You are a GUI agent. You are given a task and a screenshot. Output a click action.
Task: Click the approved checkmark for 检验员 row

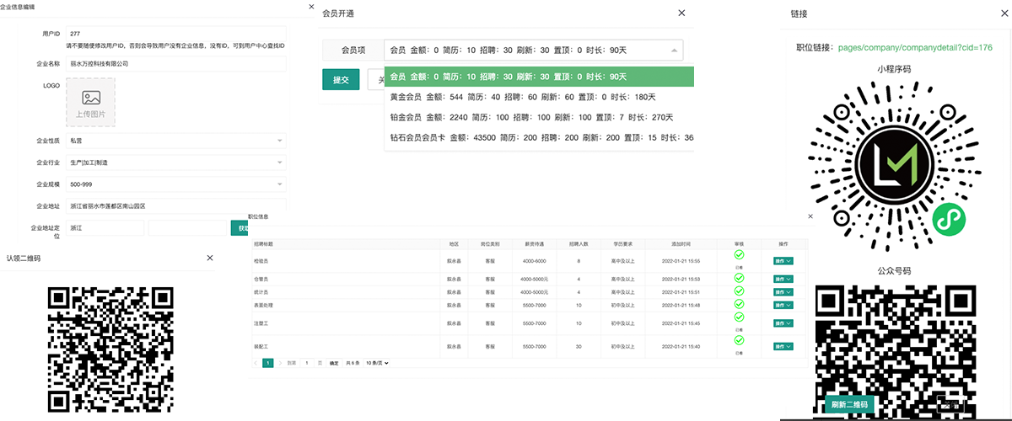[x=739, y=254]
